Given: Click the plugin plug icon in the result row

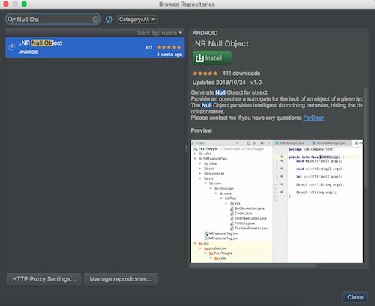Looking at the screenshot, I should 12,47.
